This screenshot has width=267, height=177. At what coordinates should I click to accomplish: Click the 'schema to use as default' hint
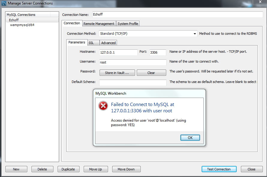coord(213,82)
